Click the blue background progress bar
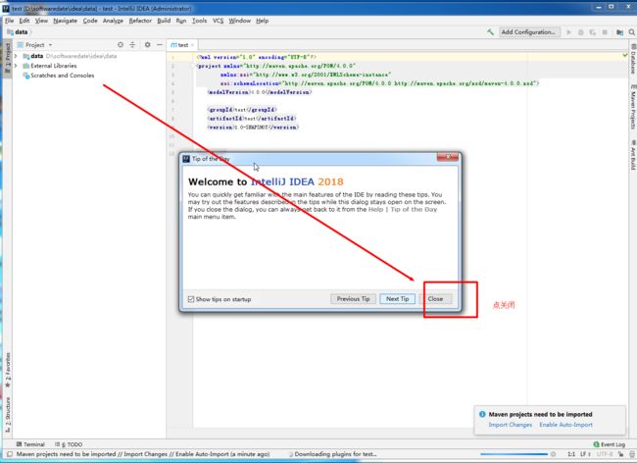The width and height of the screenshot is (637, 463). pos(514,454)
